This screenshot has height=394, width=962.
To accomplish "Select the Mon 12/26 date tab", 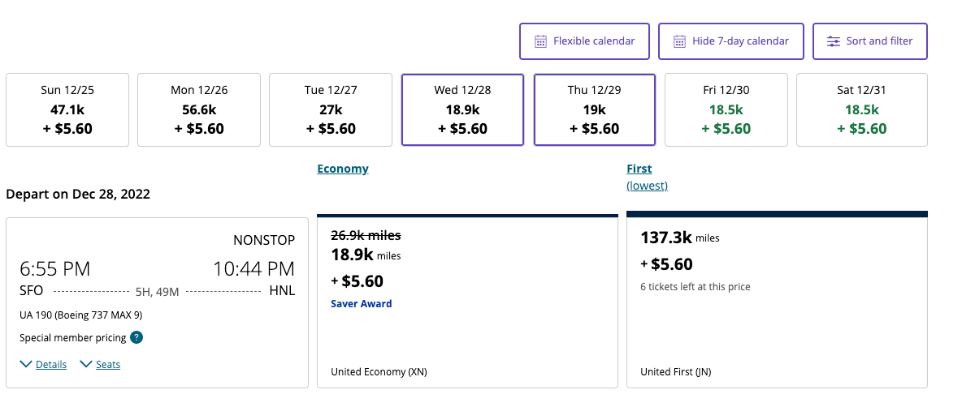I will [199, 109].
